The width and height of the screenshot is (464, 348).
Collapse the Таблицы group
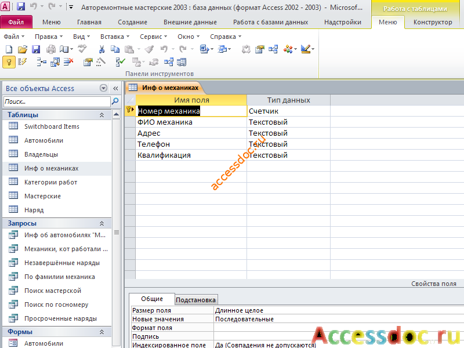tap(102, 115)
